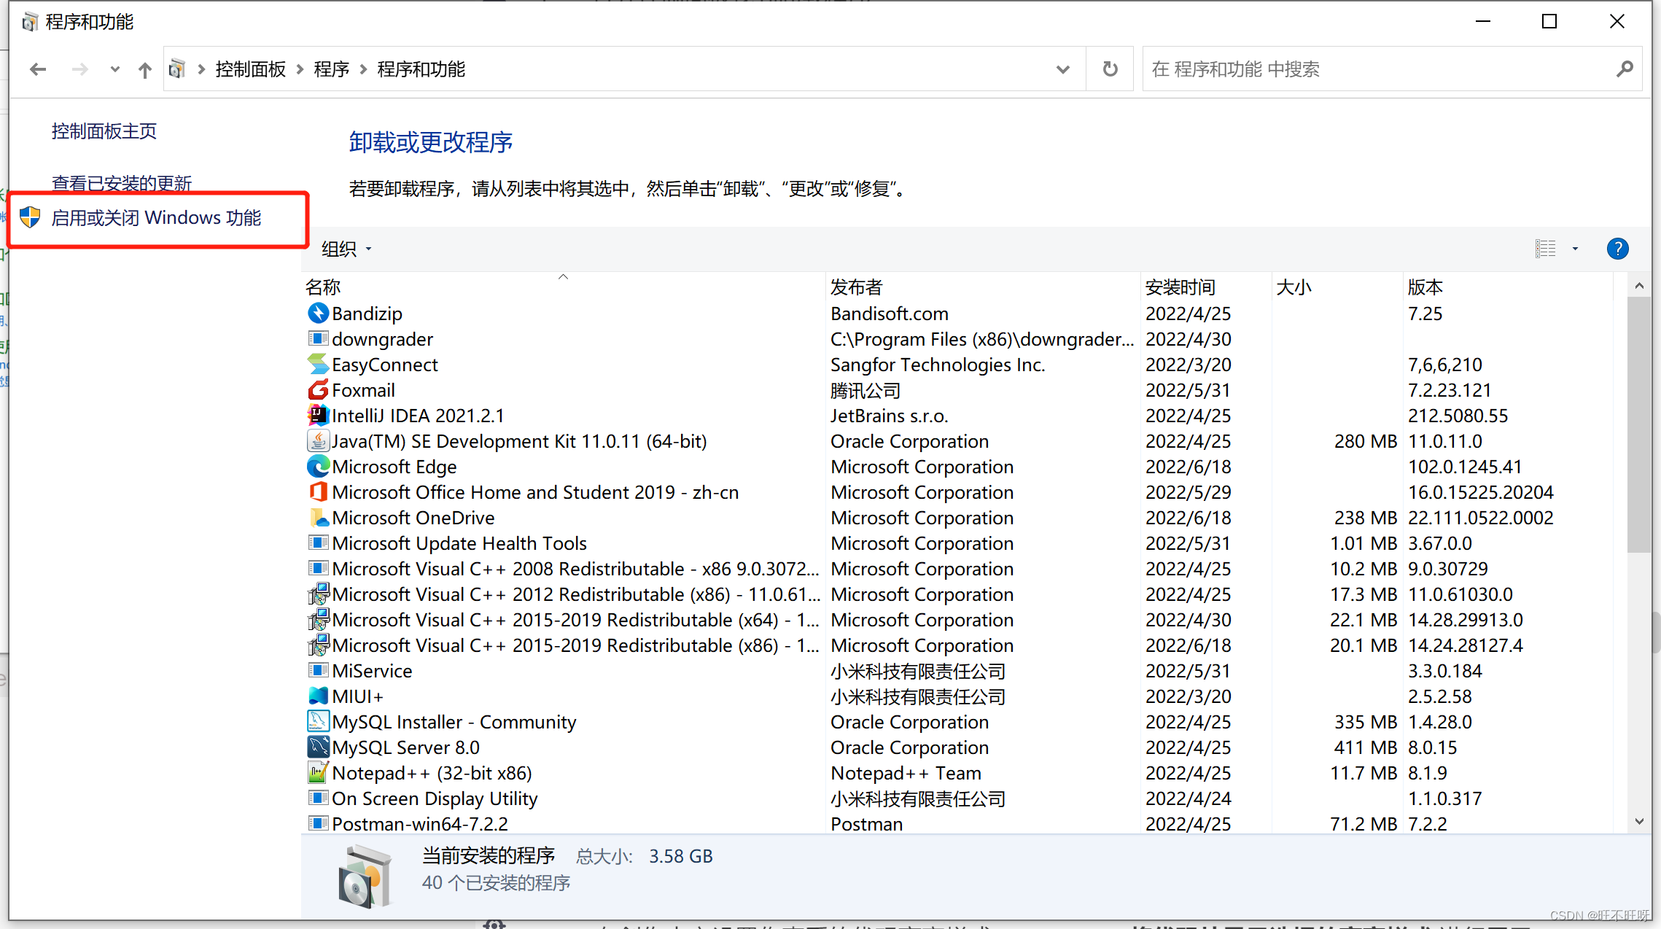Click the Postman-win64-7.2.2 icon

pyautogui.click(x=318, y=824)
